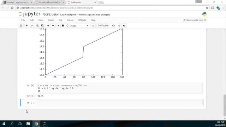Interrupt the kernel with the stop square icon
The width and height of the screenshot is (226, 127).
(x=63, y=26)
